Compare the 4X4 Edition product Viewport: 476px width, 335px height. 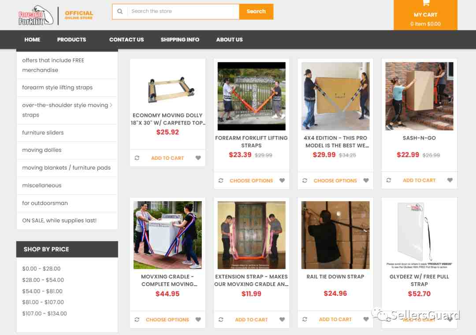click(305, 180)
